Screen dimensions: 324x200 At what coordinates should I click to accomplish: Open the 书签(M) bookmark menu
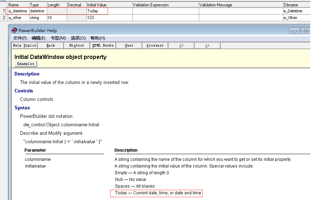pos(58,38)
